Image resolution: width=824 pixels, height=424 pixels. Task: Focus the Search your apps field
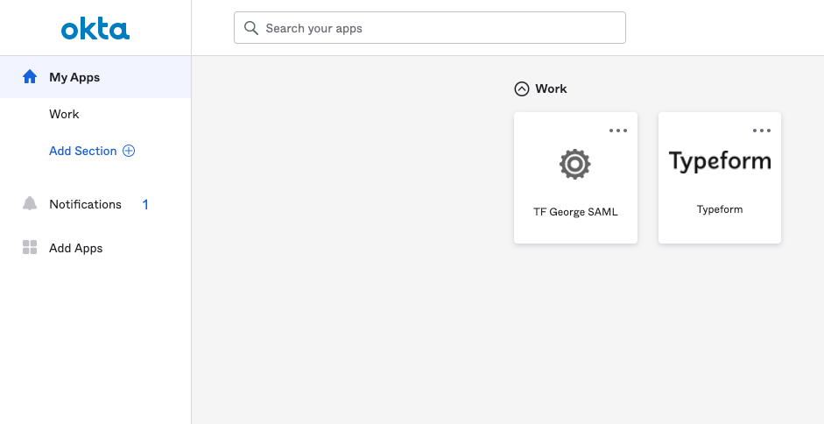(x=429, y=28)
